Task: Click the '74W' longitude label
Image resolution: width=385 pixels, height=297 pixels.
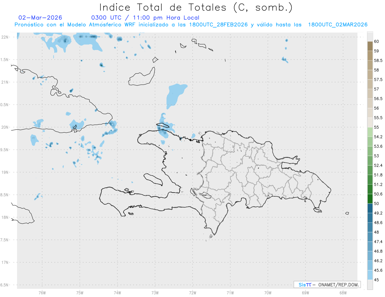Action: [117, 293]
